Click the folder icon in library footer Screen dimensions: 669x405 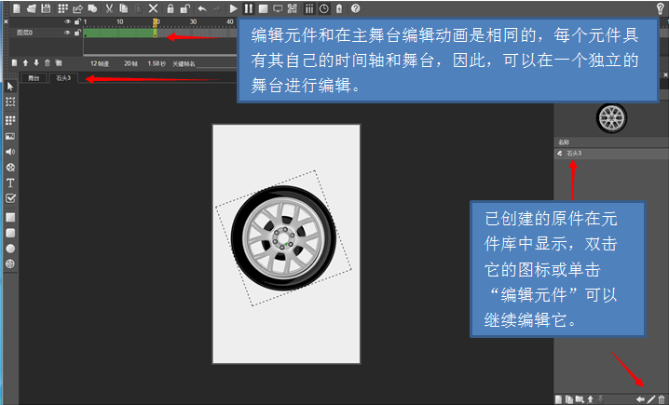(580, 399)
